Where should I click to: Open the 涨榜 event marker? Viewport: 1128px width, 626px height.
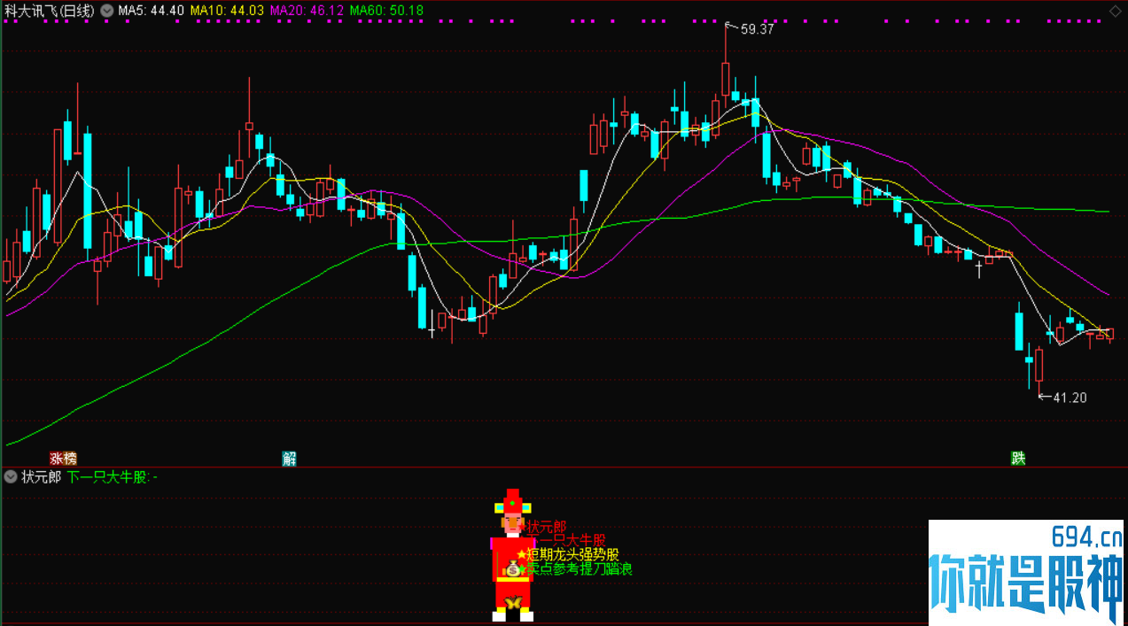pyautogui.click(x=64, y=459)
